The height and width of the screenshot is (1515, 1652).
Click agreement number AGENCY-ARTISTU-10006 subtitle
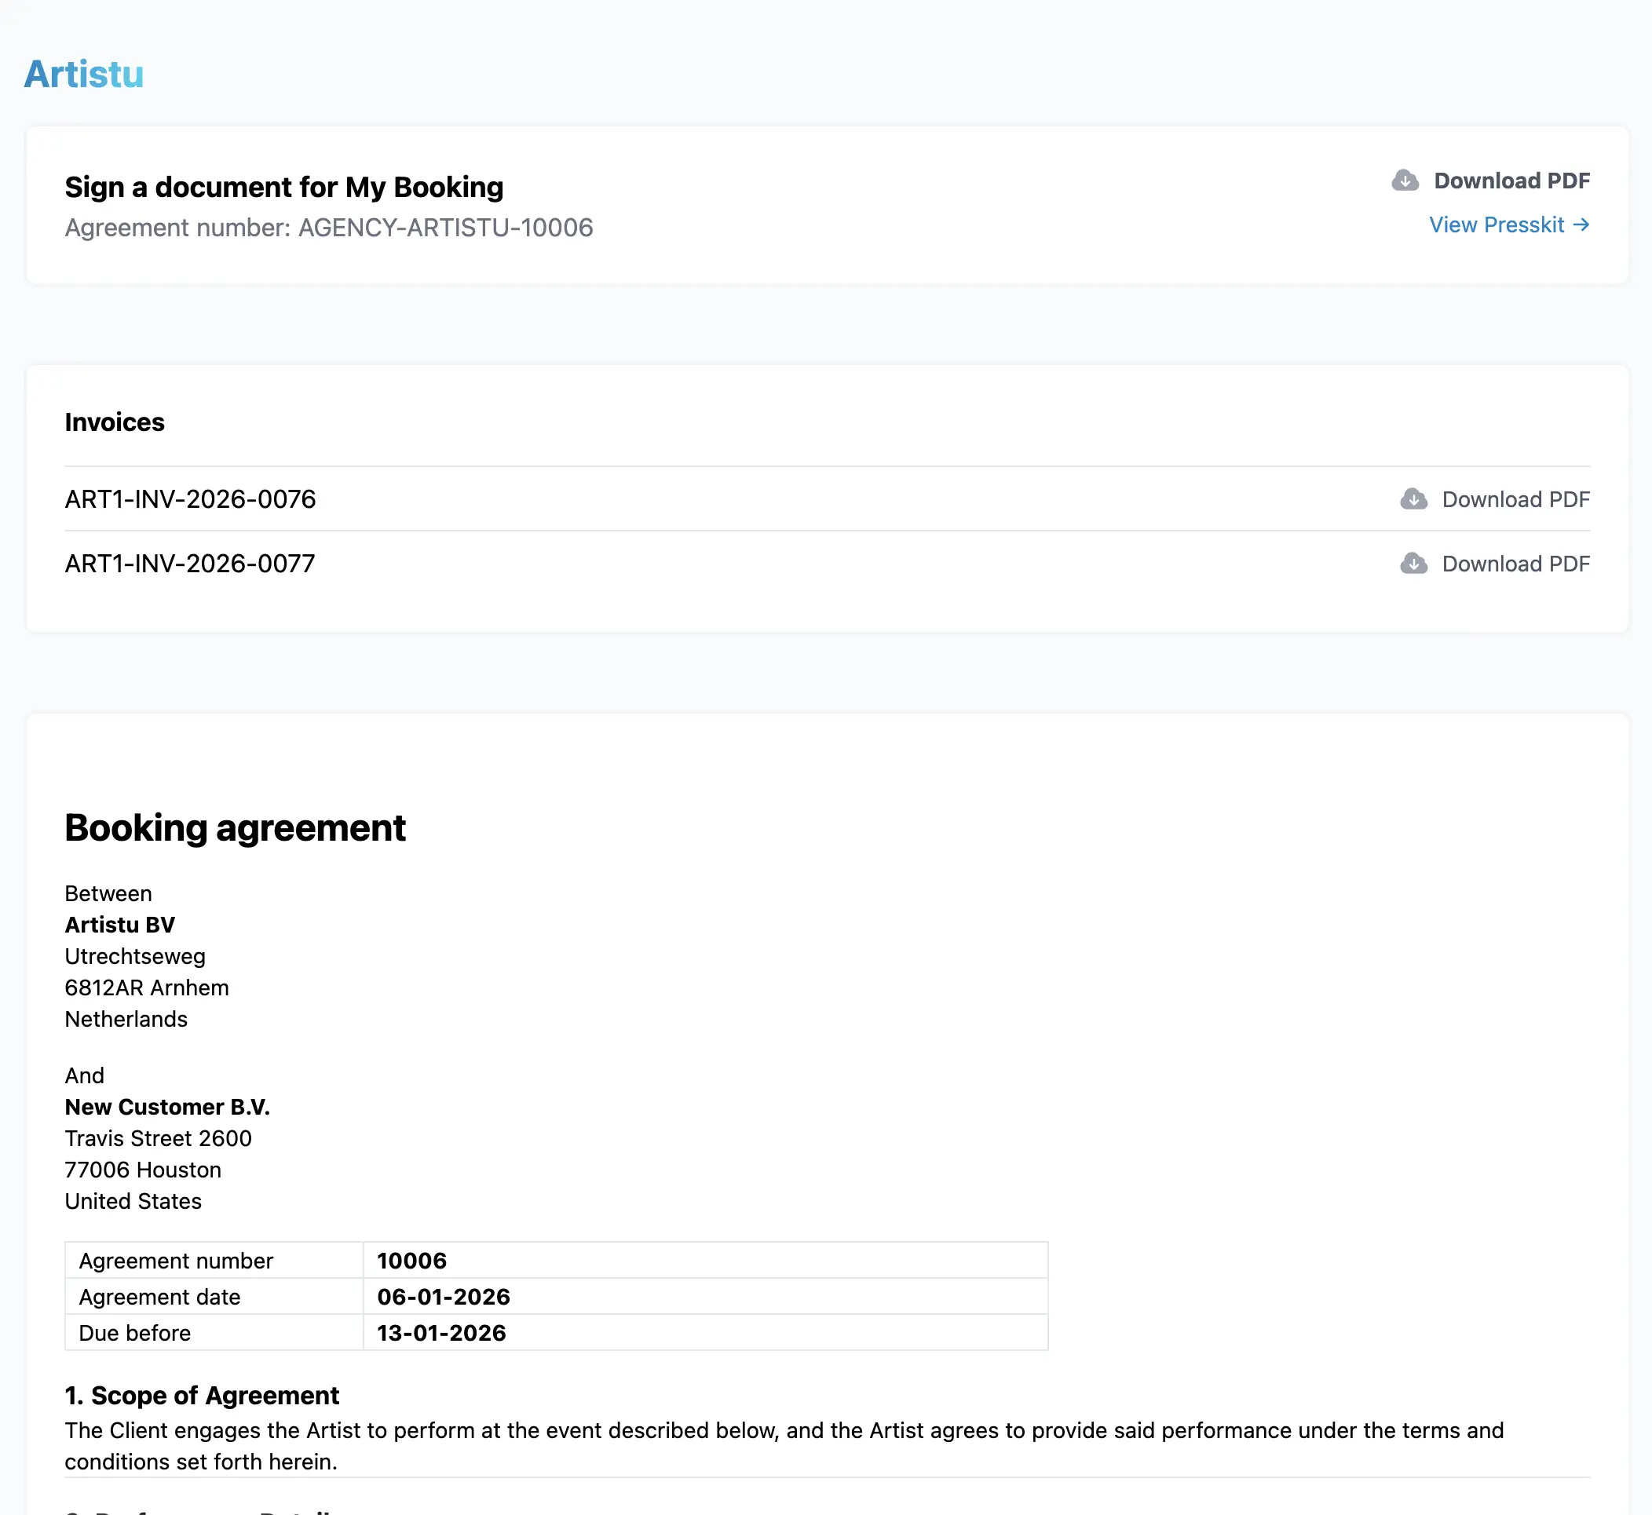tap(329, 228)
